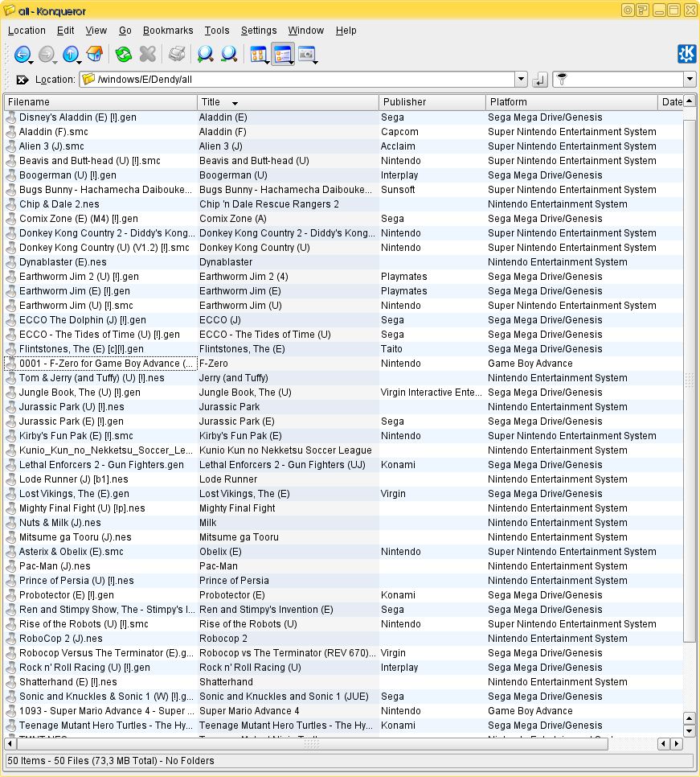The height and width of the screenshot is (777, 700).
Task: Sort by the Platform column header
Action: (x=571, y=102)
